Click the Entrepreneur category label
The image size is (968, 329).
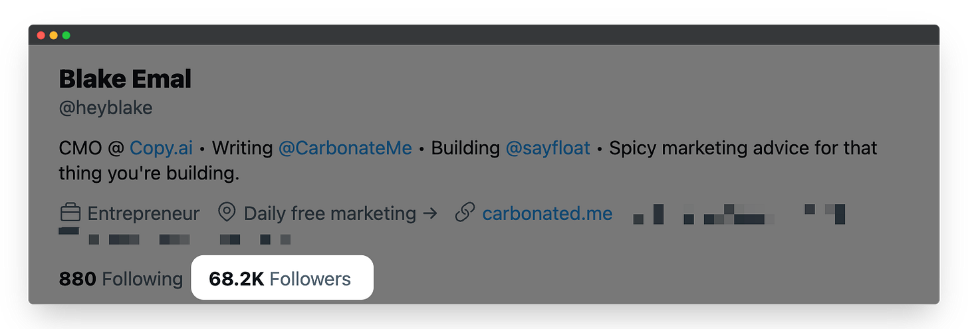tap(144, 213)
